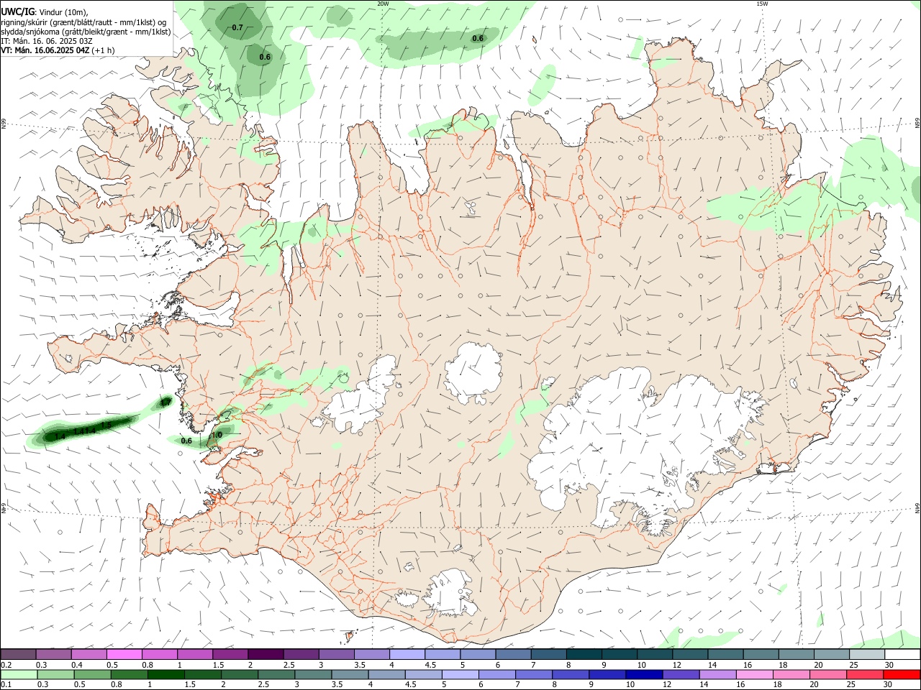This screenshot has width=921, height=690.
Task: Pick the magenta 1 swatch in the snow legend
Action: pyautogui.click(x=196, y=654)
